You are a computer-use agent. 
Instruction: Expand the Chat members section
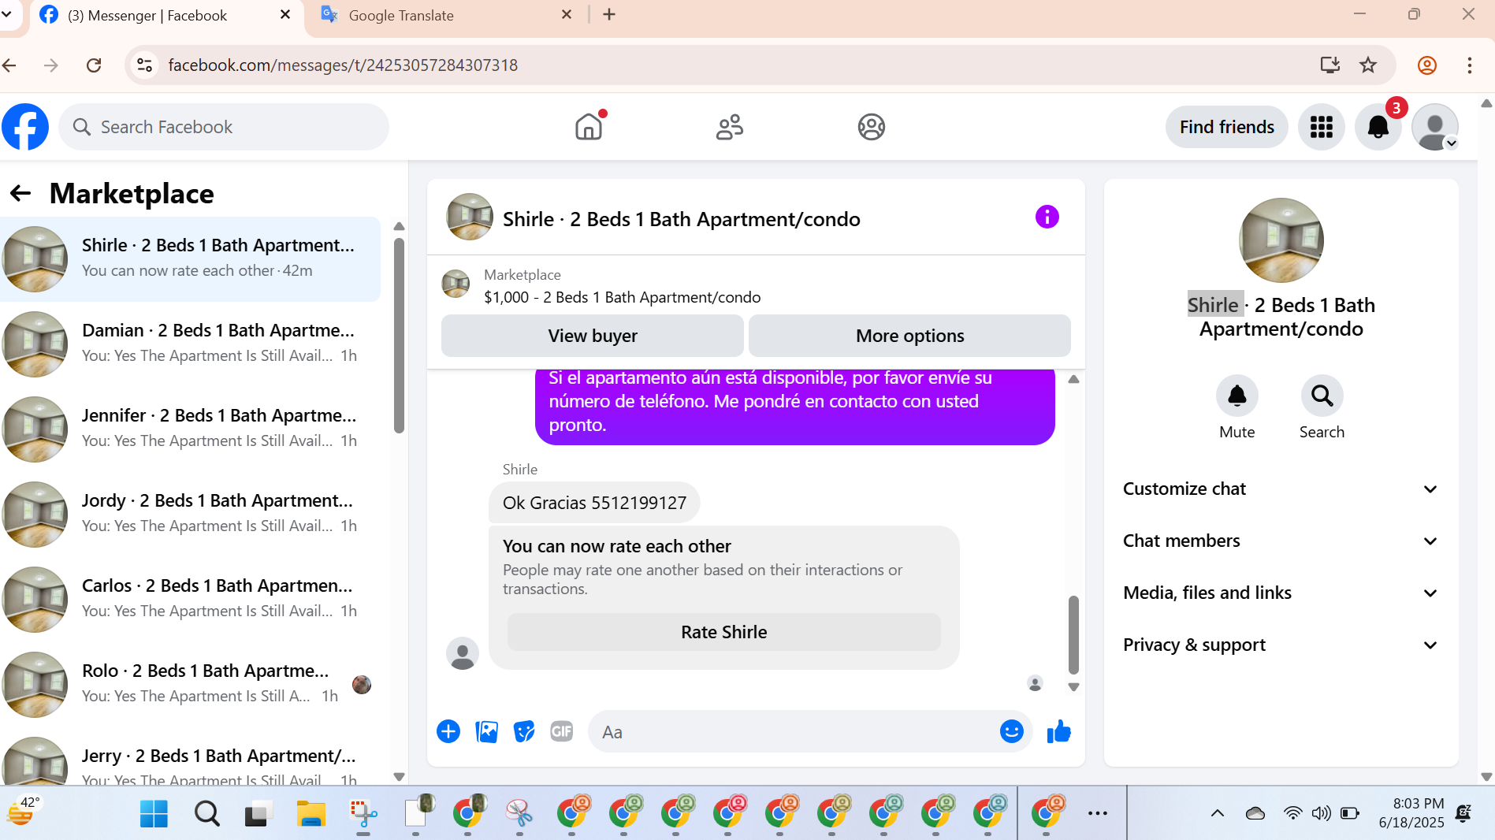pyautogui.click(x=1281, y=541)
